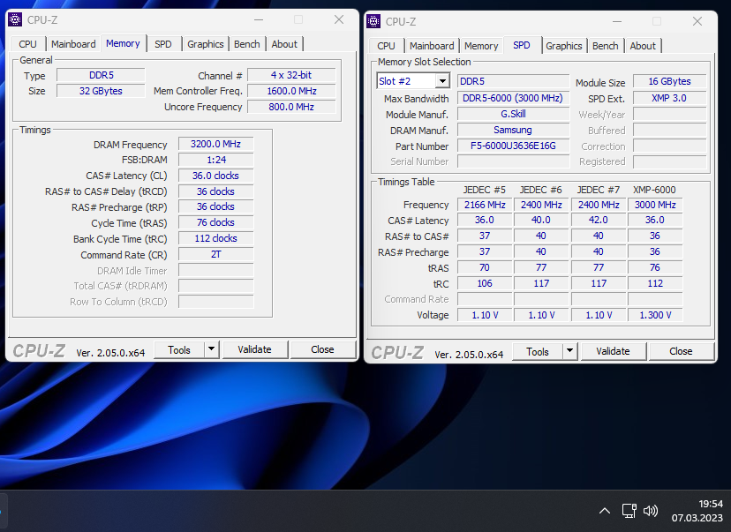Click the DRAM Frequency 3200.0 MHz value

tap(215, 144)
